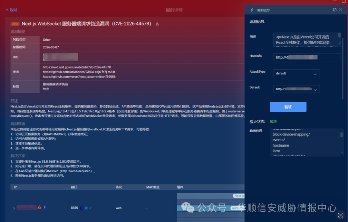
Task: Click the 漏洞信息 panel's vertical scrollbar
Action: (343, 69)
